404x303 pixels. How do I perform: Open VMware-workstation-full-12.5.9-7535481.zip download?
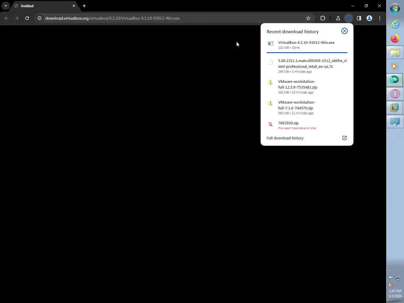(307, 87)
